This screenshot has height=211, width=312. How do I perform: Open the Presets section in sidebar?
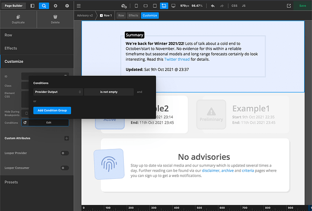click(12, 182)
